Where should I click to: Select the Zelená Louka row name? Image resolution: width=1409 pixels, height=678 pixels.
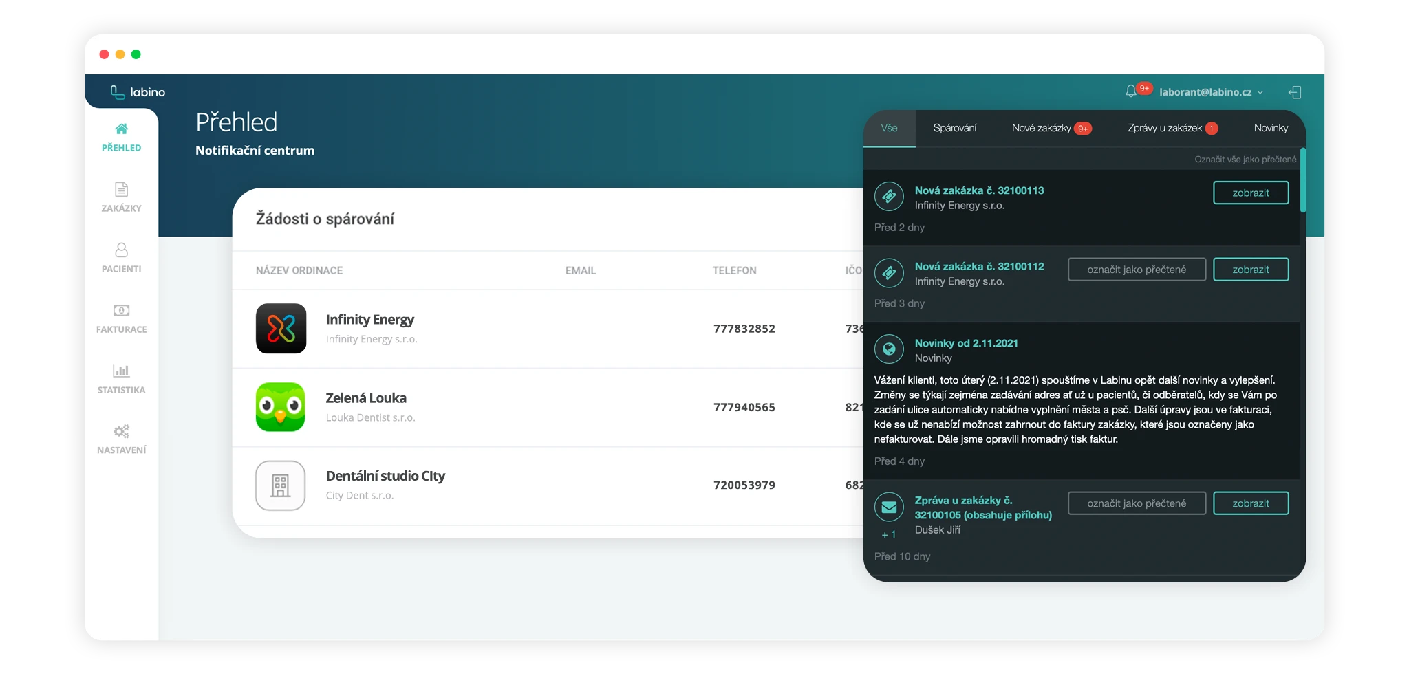366,398
